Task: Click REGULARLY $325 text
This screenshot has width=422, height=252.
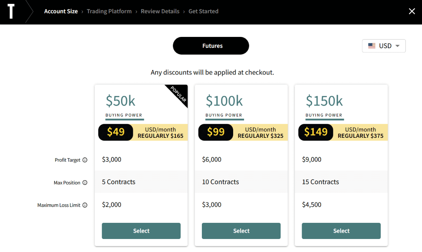Action: coord(261,136)
